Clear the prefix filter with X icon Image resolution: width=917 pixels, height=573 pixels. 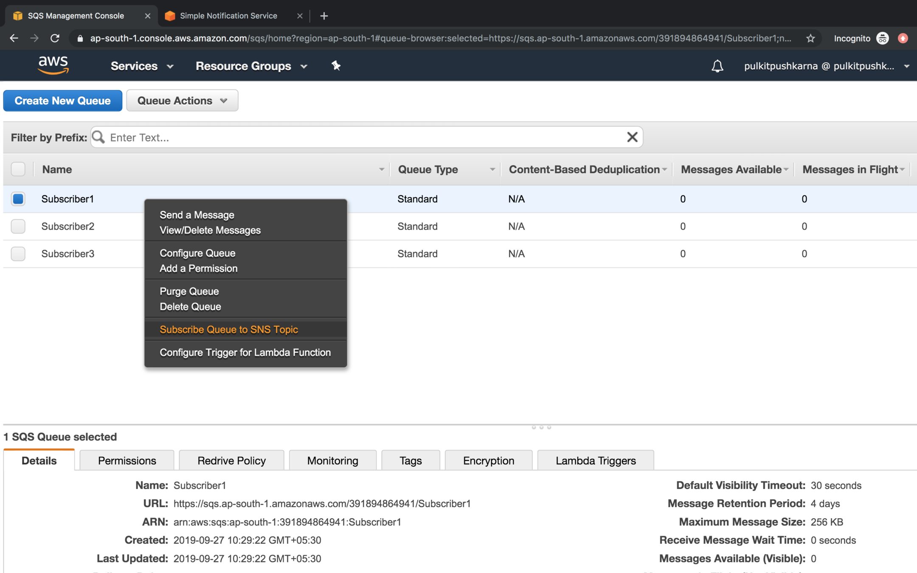pos(632,137)
